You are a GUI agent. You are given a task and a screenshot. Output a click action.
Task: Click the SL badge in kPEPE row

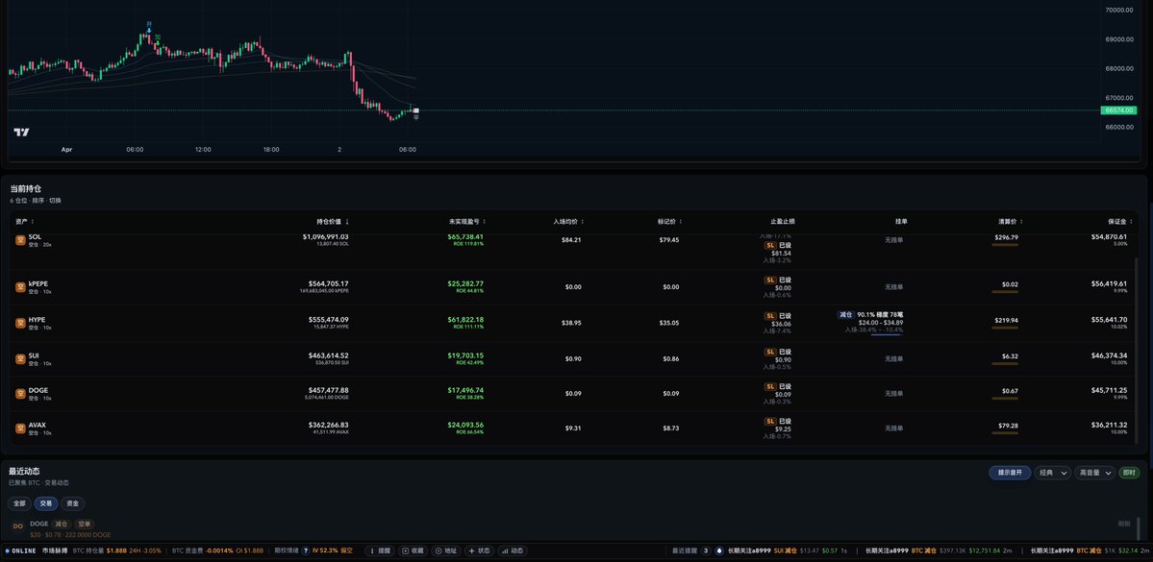(x=770, y=280)
